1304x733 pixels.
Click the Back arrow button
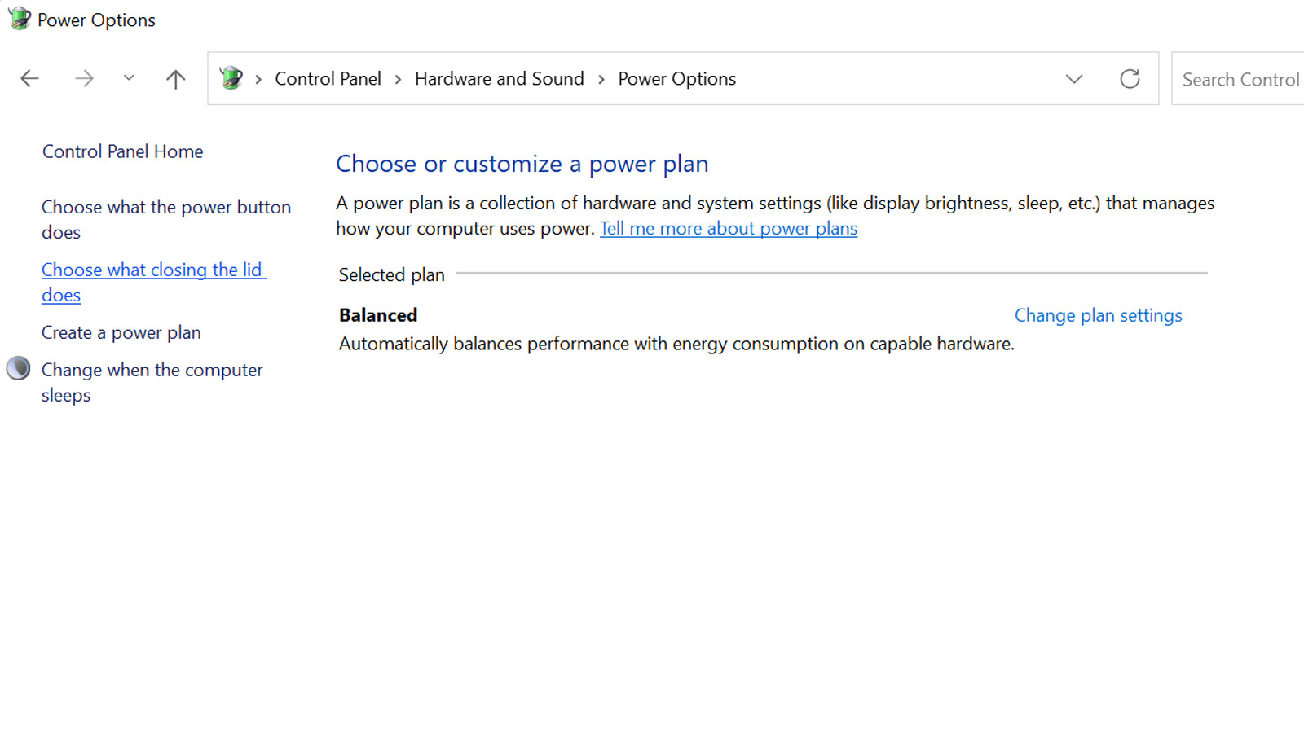coord(30,79)
